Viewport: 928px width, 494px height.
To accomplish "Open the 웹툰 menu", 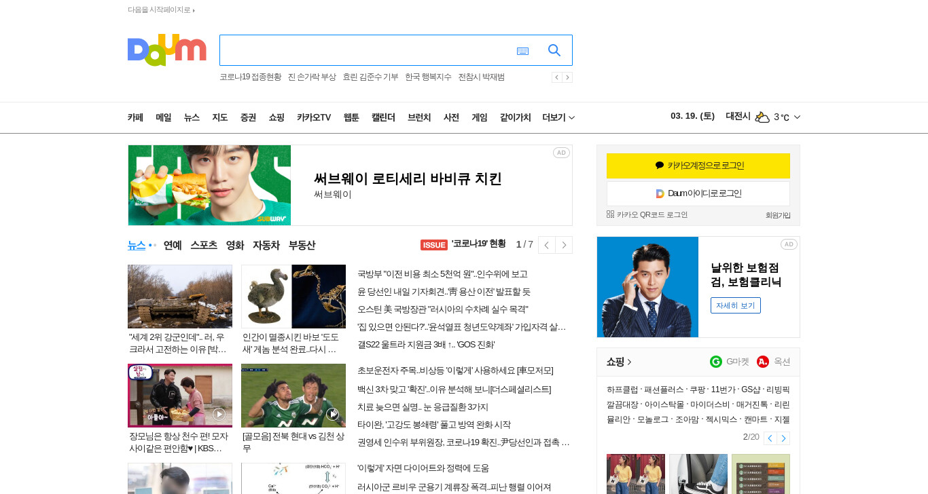I will click(x=351, y=117).
